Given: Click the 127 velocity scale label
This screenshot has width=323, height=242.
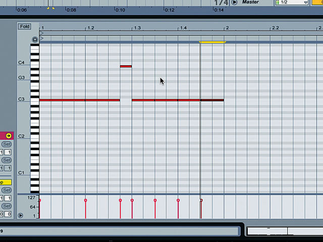Looking at the screenshot, I should tap(31, 198).
